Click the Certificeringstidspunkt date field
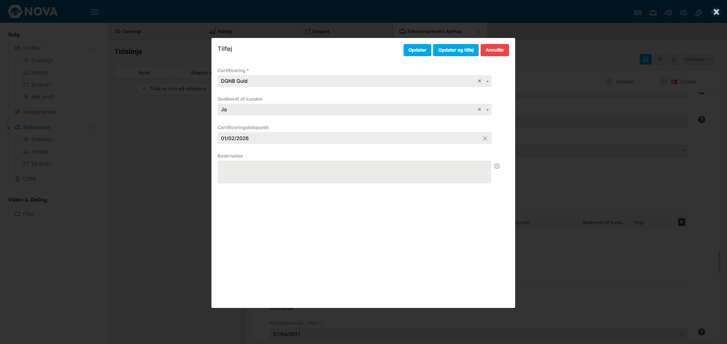Screen dimensions: 727x344 (x=354, y=138)
